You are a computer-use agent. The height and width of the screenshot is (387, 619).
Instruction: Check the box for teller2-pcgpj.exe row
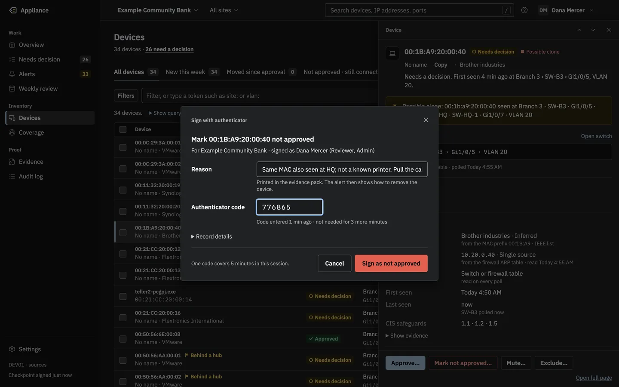(x=123, y=296)
